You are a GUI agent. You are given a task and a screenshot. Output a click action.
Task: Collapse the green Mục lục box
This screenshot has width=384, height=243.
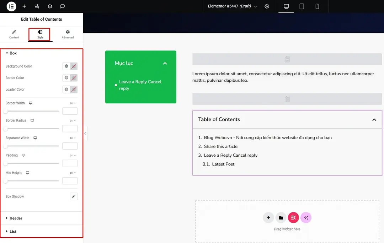pyautogui.click(x=165, y=63)
